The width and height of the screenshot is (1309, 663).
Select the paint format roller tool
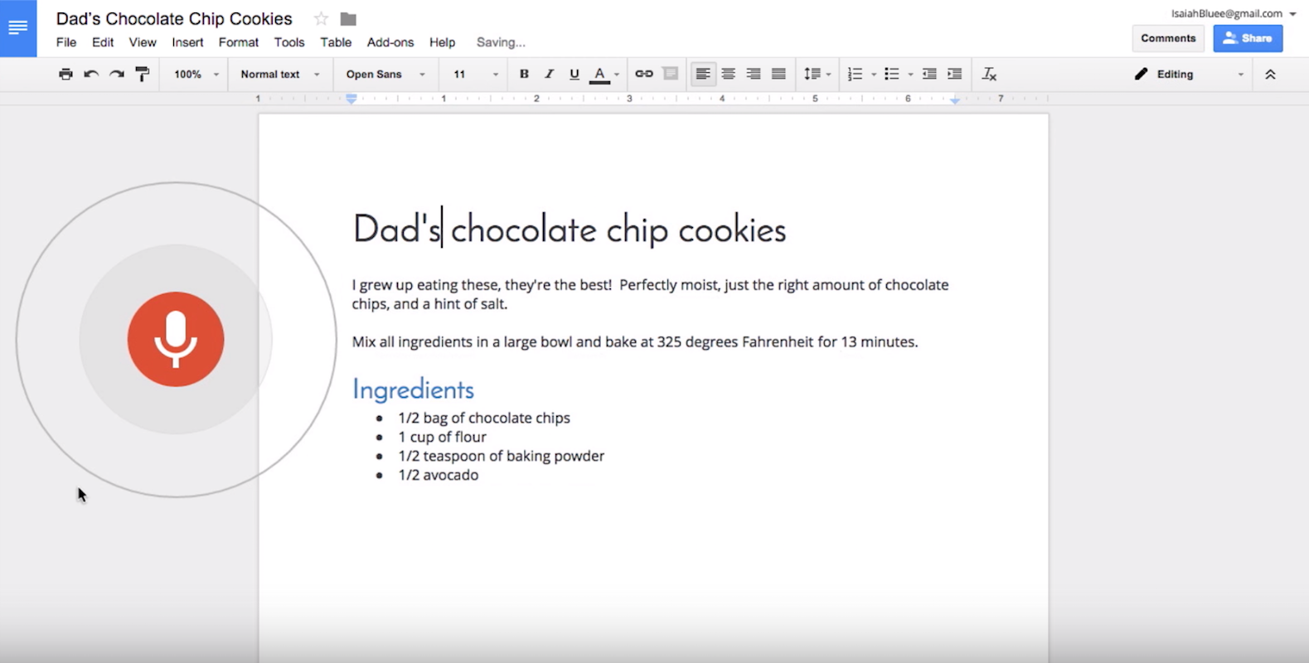click(x=143, y=75)
